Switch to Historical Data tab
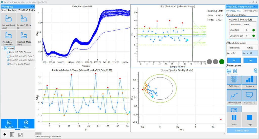 pos(250,11)
